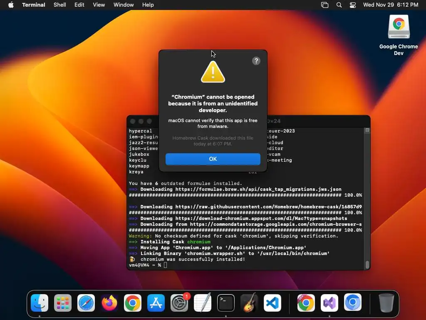
Task: Launch Safari from the Dock
Action: pyautogui.click(x=86, y=302)
